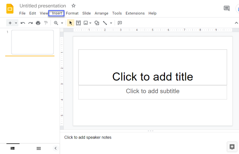Screen dimensions: 239x154
Task: Switch to grid view of slides
Action: [x=39, y=148]
